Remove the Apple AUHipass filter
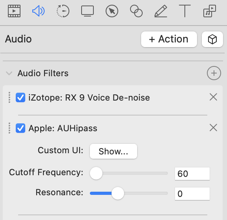Image resolution: width=227 pixels, height=220 pixels. (x=213, y=128)
